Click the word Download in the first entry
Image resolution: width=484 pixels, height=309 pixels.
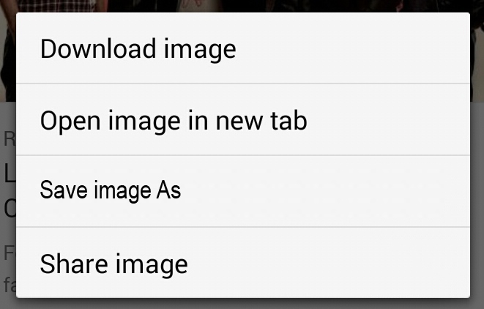click(98, 48)
